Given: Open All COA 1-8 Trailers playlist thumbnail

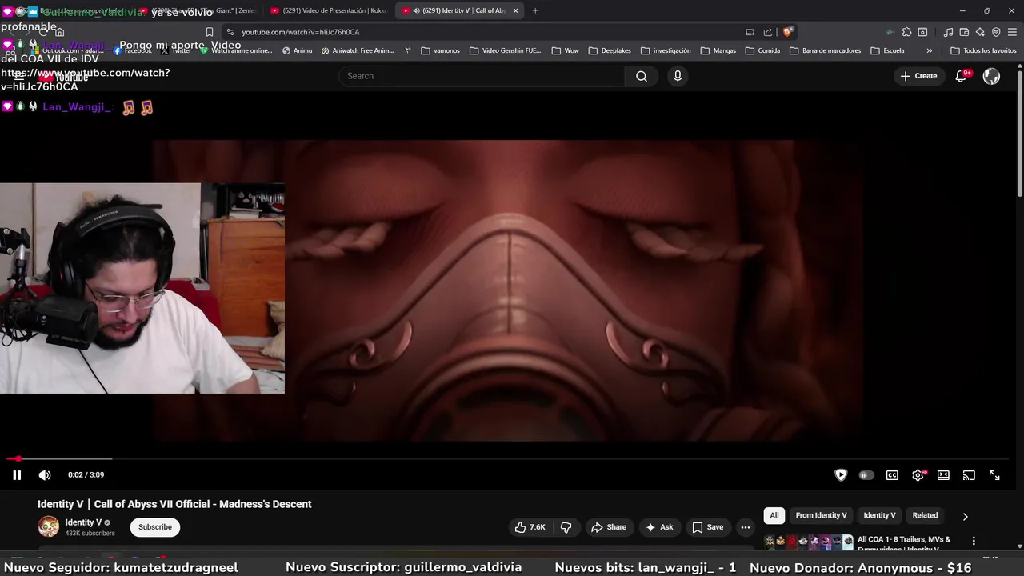Looking at the screenshot, I should click(809, 543).
